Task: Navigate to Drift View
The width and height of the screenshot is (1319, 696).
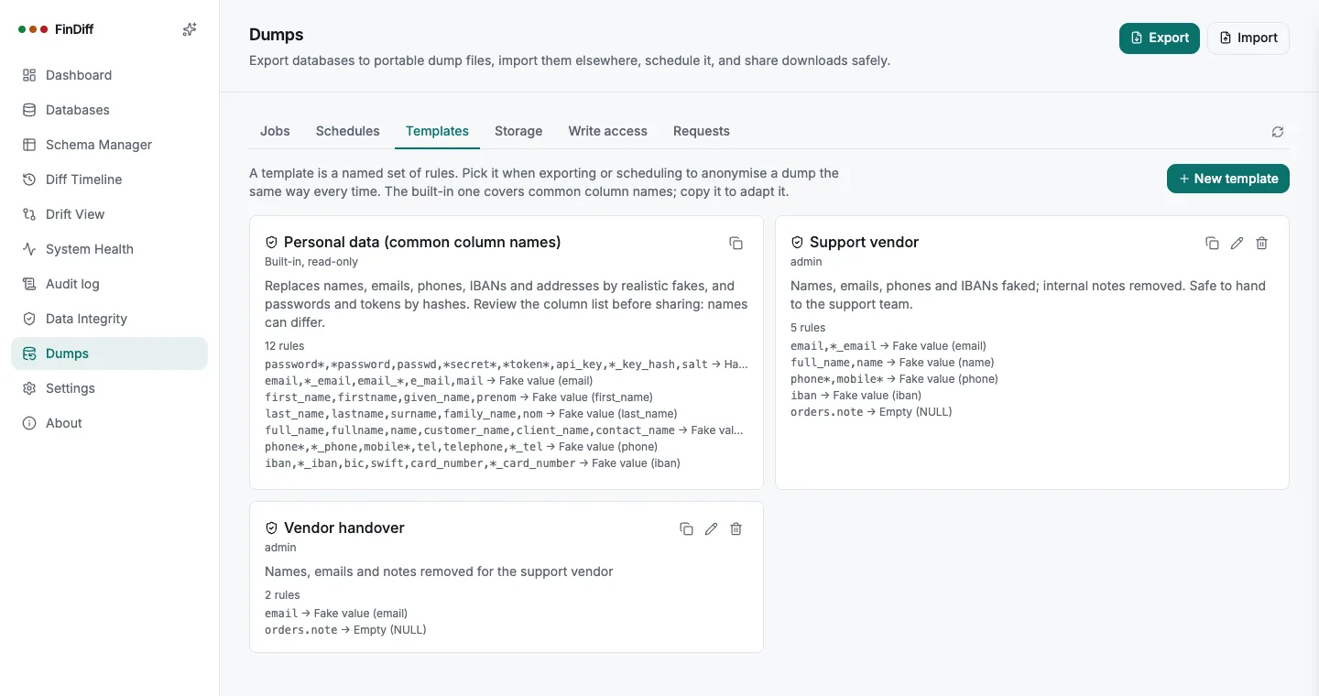Action: point(109,214)
